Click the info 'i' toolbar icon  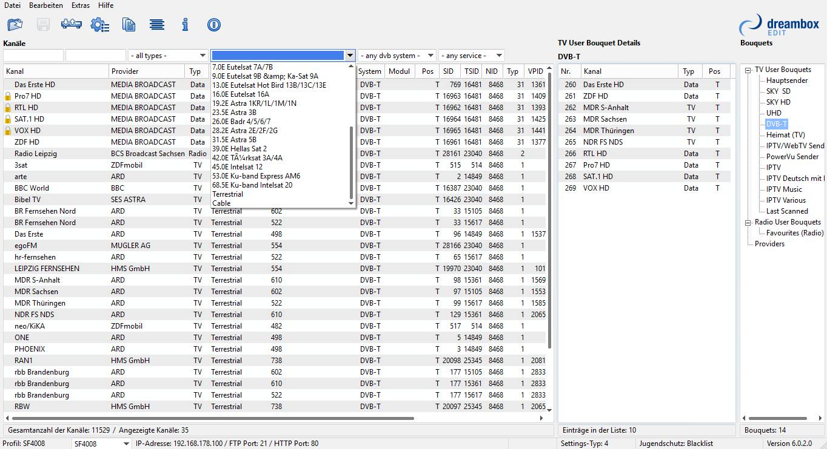click(186, 25)
